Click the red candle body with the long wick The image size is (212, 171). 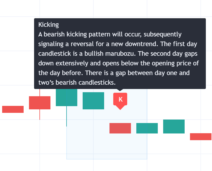click(40, 103)
